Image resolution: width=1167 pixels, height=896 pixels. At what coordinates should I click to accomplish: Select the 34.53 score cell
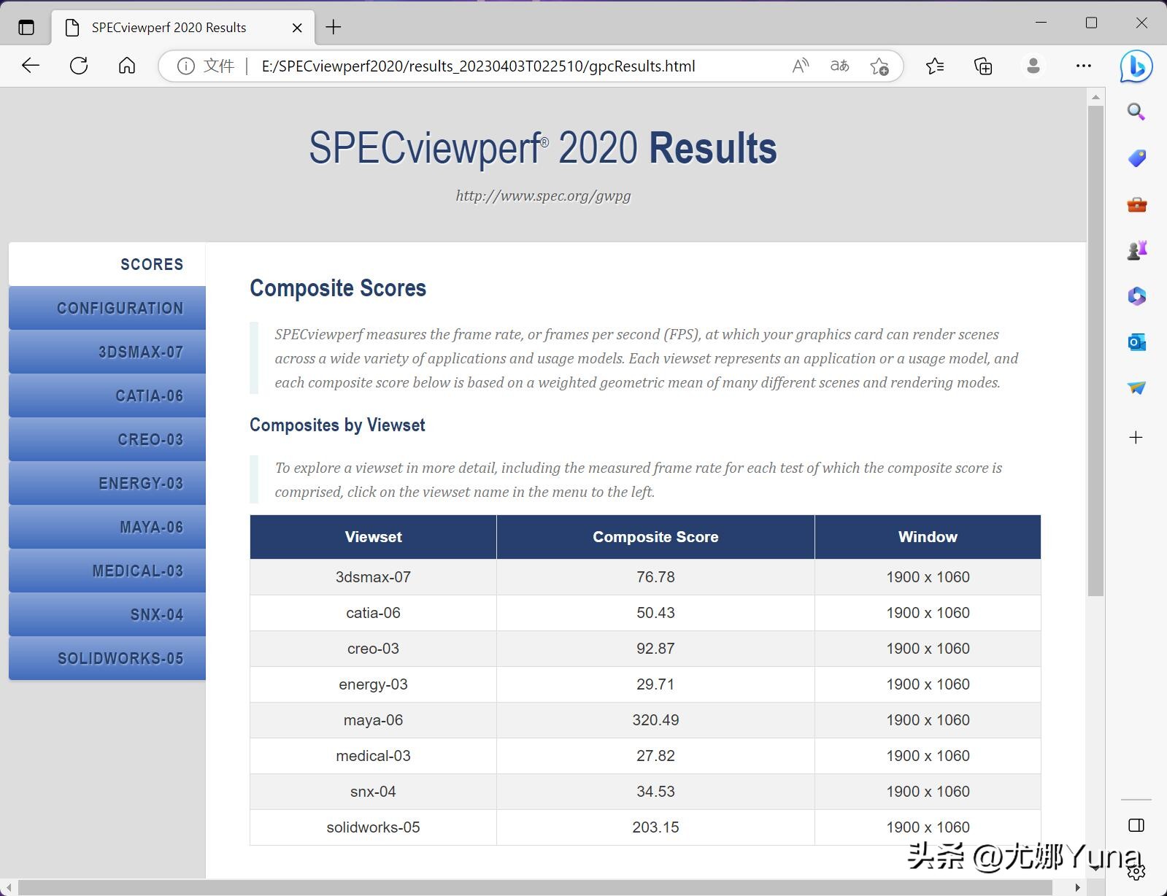pyautogui.click(x=655, y=792)
